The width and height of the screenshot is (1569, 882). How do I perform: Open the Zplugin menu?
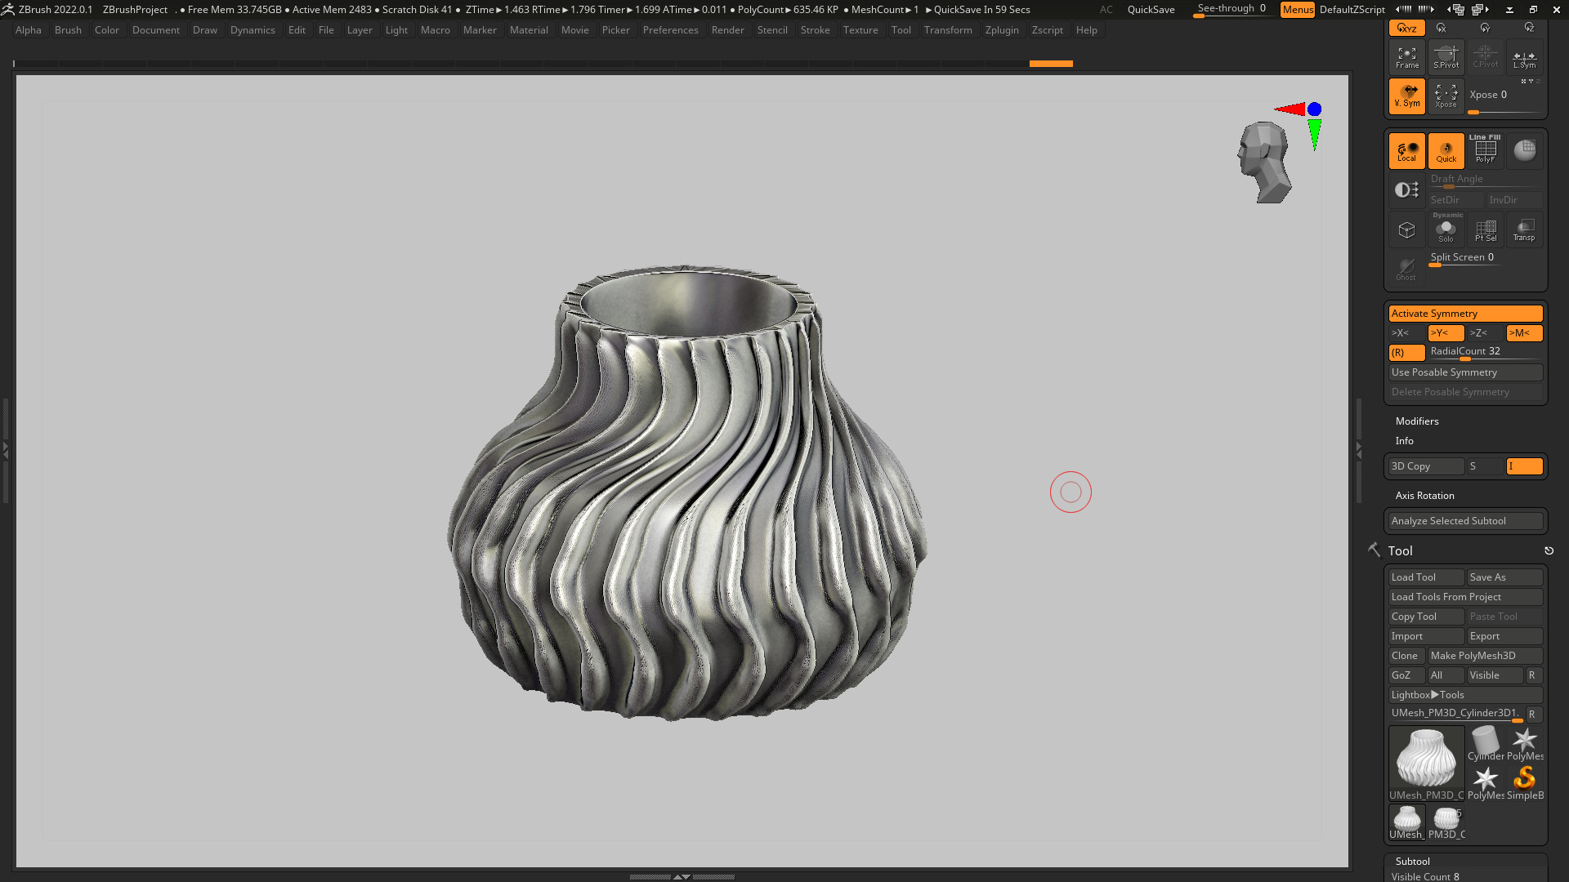coord(1002,30)
